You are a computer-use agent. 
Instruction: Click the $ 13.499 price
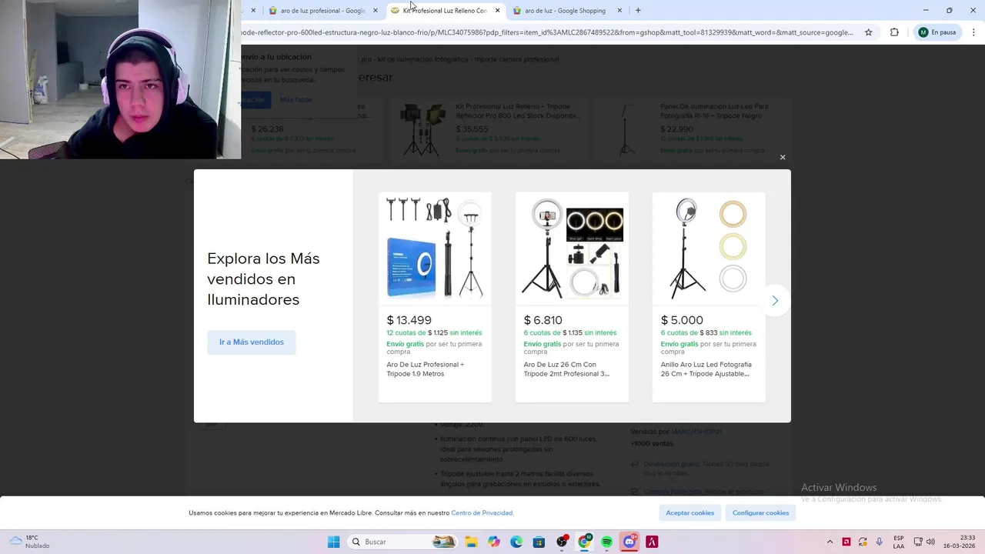409,320
